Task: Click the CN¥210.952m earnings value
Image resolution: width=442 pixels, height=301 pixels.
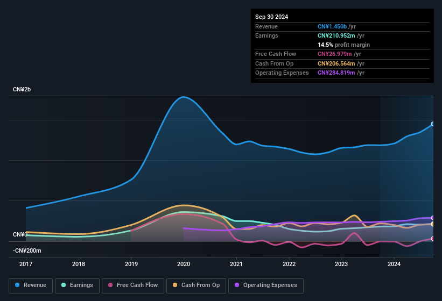Action: click(x=336, y=35)
